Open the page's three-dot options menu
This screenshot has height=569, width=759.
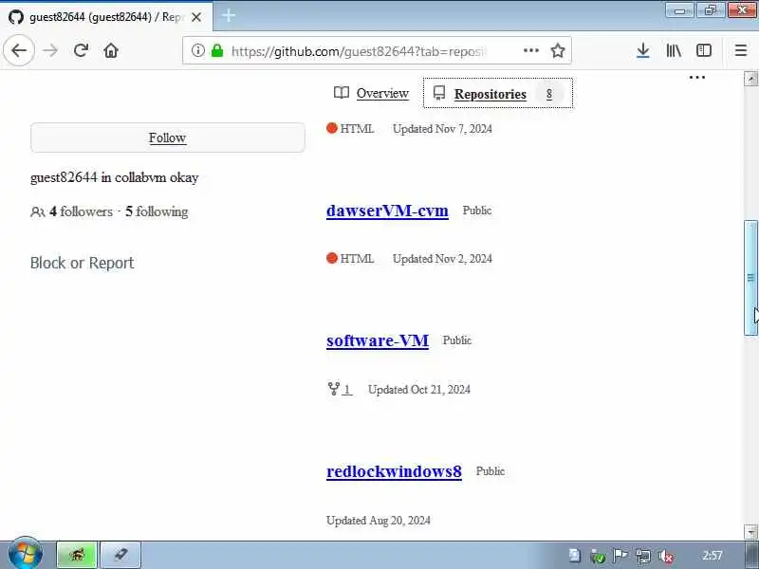(x=696, y=78)
